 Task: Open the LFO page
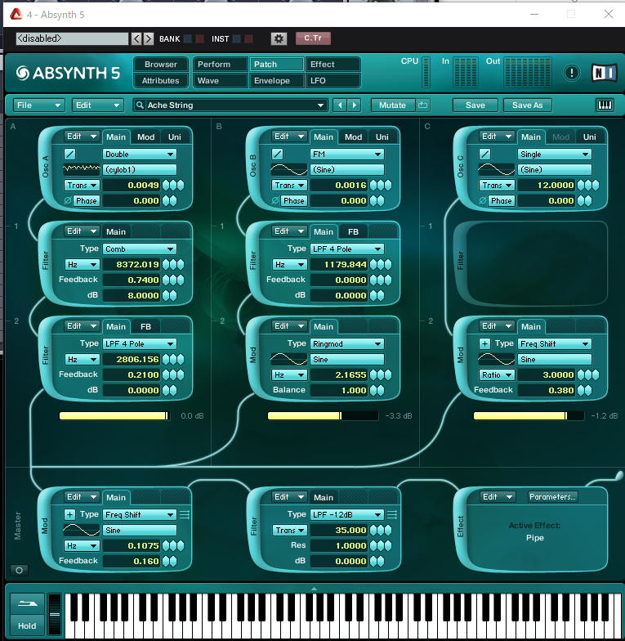point(333,80)
